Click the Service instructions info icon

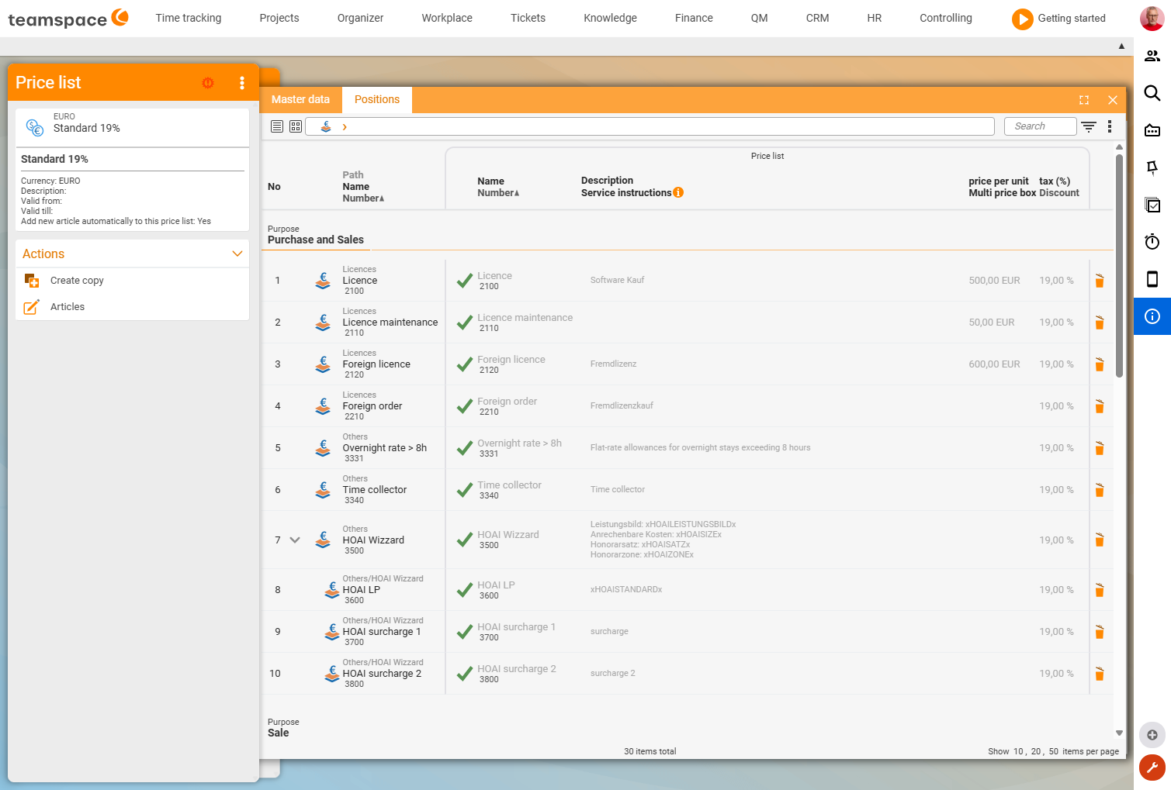678,192
